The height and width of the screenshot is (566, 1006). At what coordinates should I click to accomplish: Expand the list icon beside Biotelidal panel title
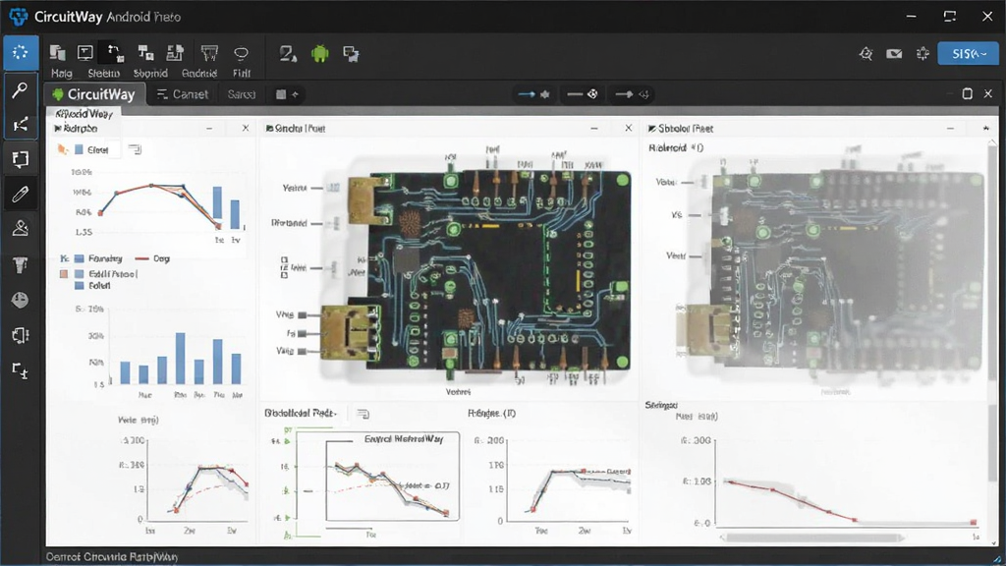(363, 414)
